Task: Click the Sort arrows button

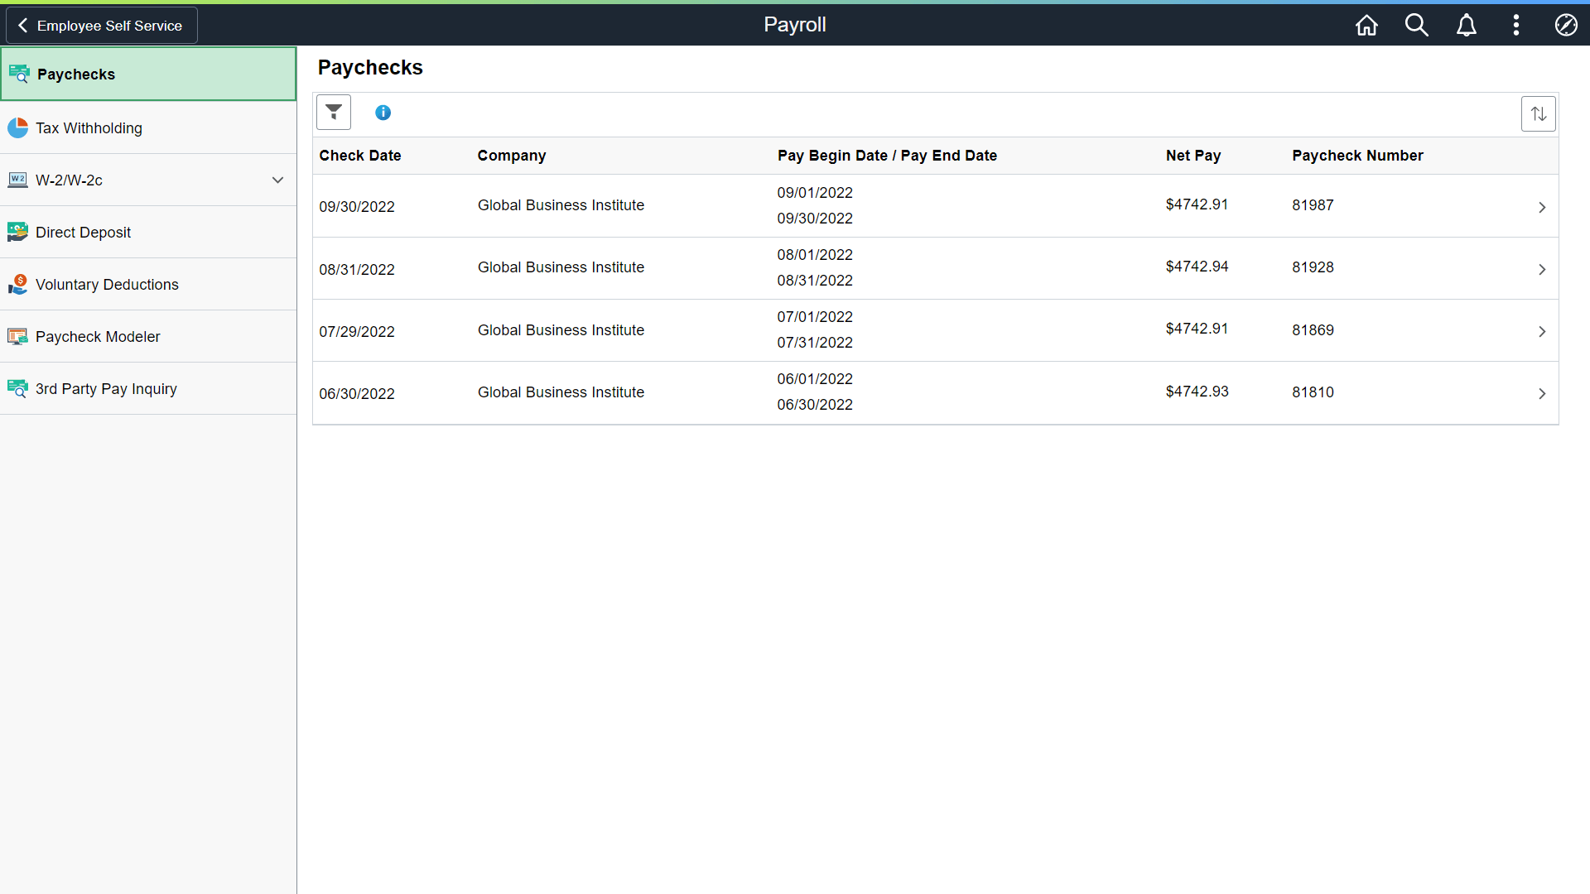Action: pos(1538,113)
